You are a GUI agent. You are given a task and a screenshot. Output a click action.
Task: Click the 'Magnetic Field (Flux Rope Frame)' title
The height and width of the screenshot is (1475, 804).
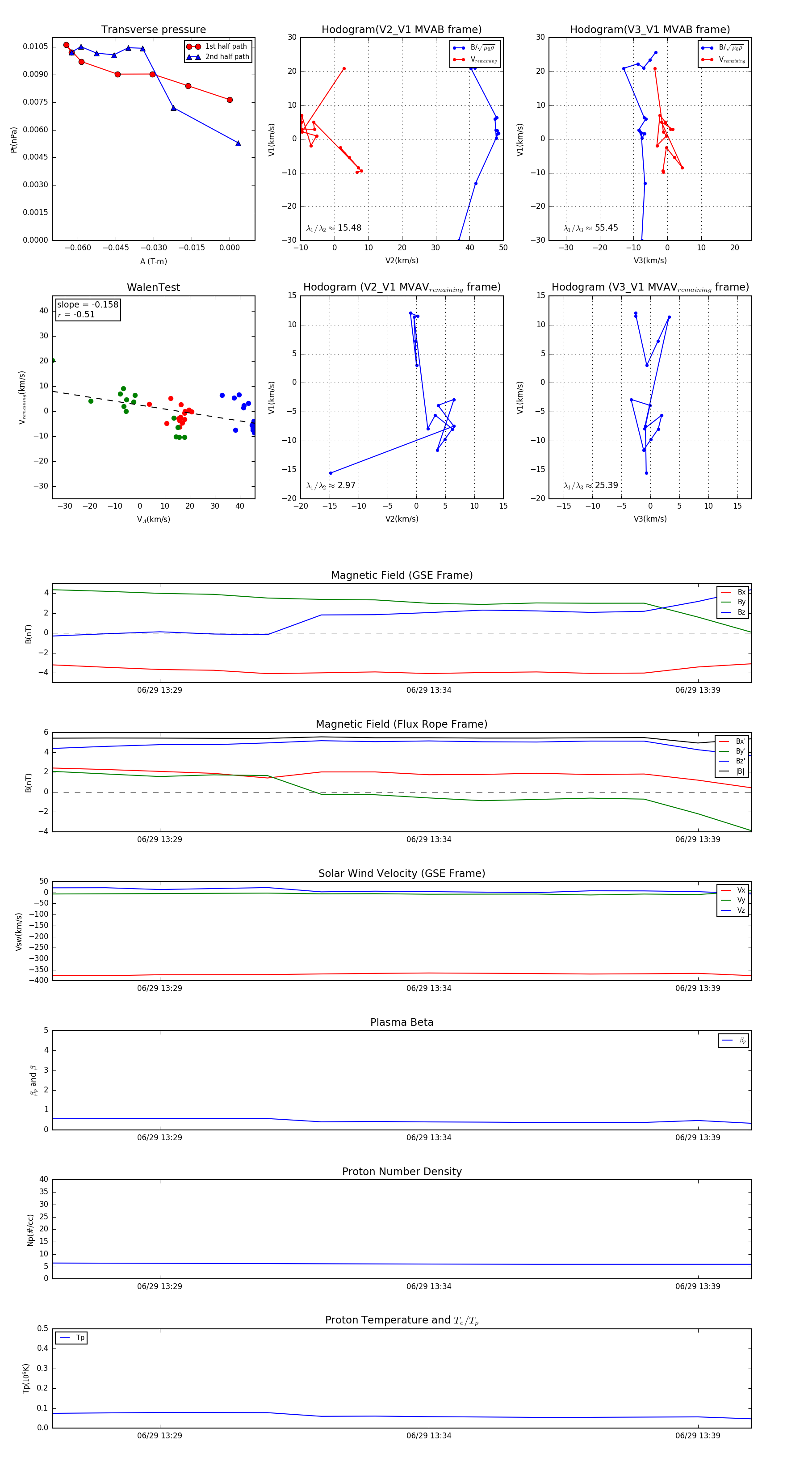(402, 725)
